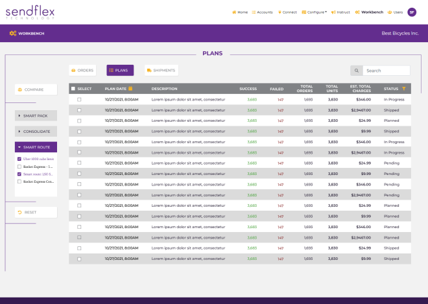Click the Compare button
Viewport: 428px width, 304px height.
tap(36, 89)
